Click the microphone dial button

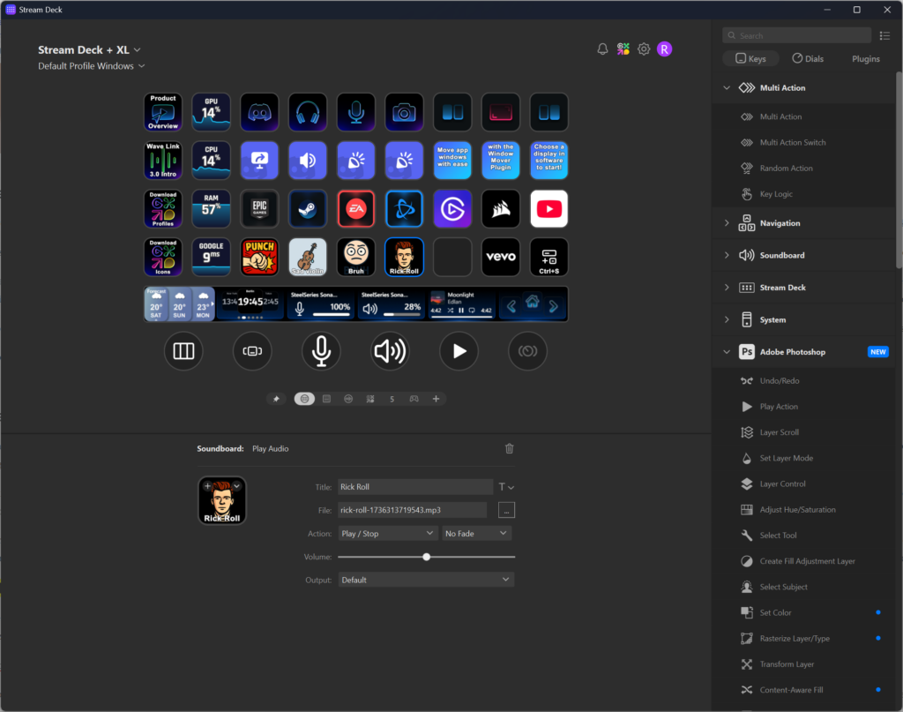point(321,351)
